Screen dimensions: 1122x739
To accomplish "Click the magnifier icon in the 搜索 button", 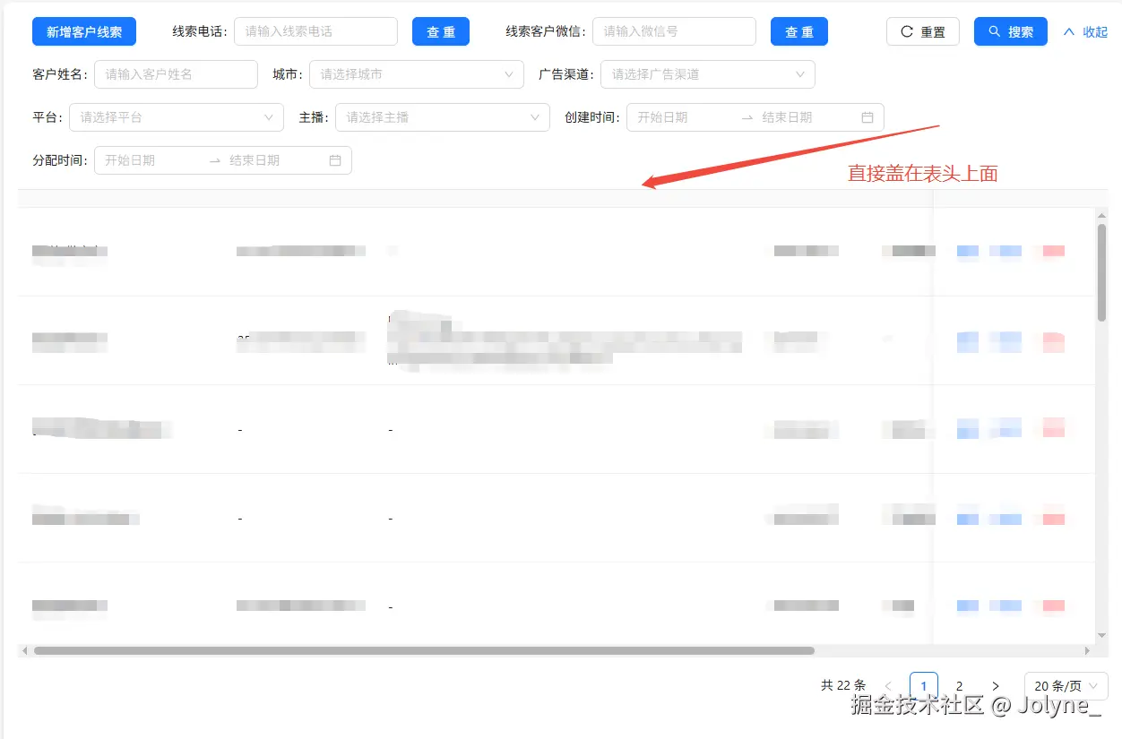I will pyautogui.click(x=993, y=30).
